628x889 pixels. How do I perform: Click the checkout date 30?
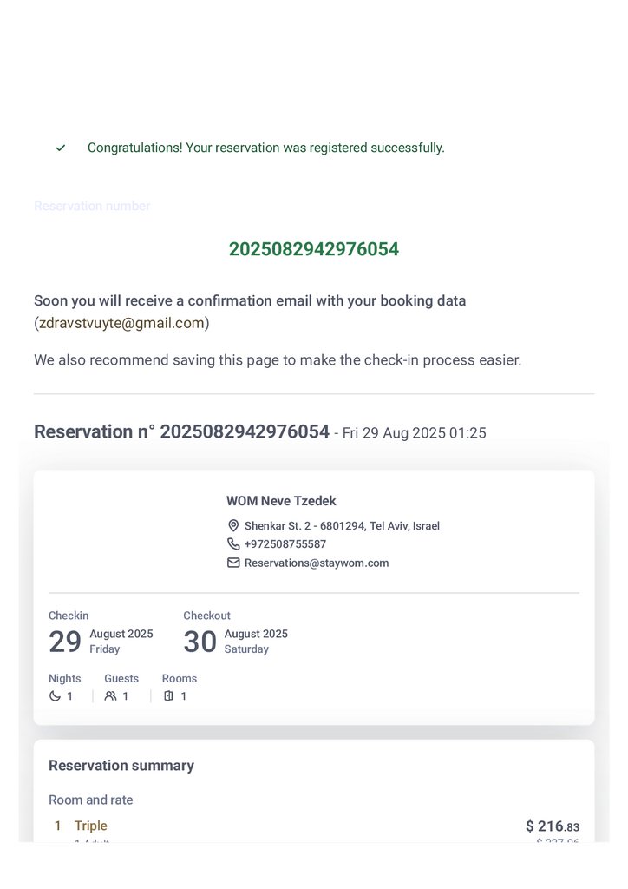click(200, 642)
